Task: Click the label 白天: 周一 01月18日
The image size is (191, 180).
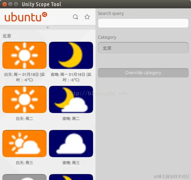Action: tap(24, 77)
